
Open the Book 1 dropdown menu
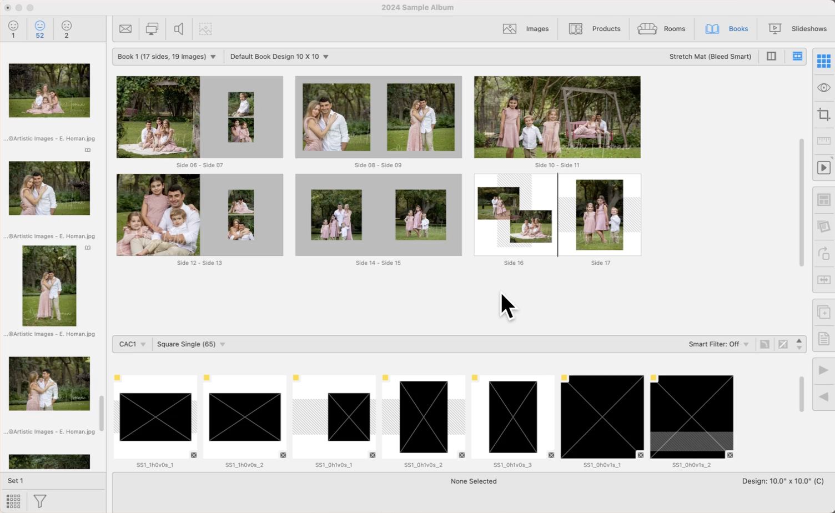pyautogui.click(x=167, y=57)
